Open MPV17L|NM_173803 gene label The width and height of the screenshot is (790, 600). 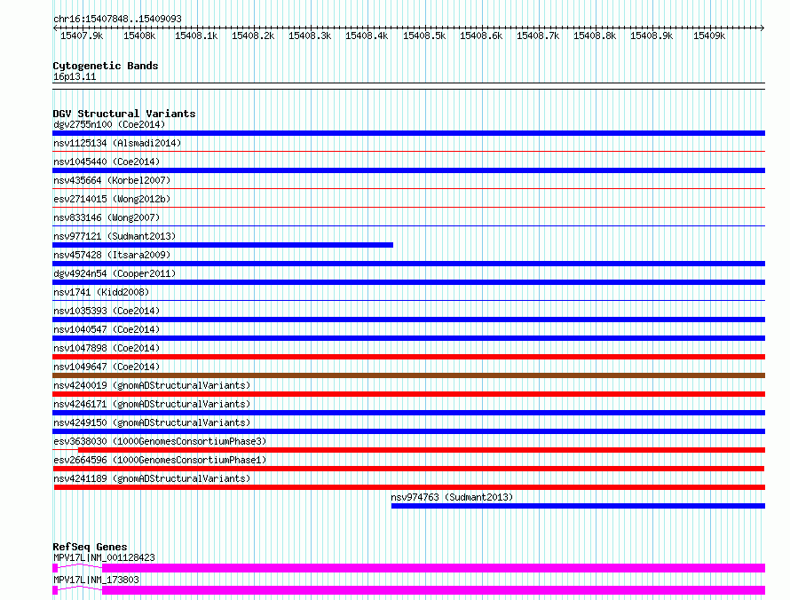click(96, 580)
